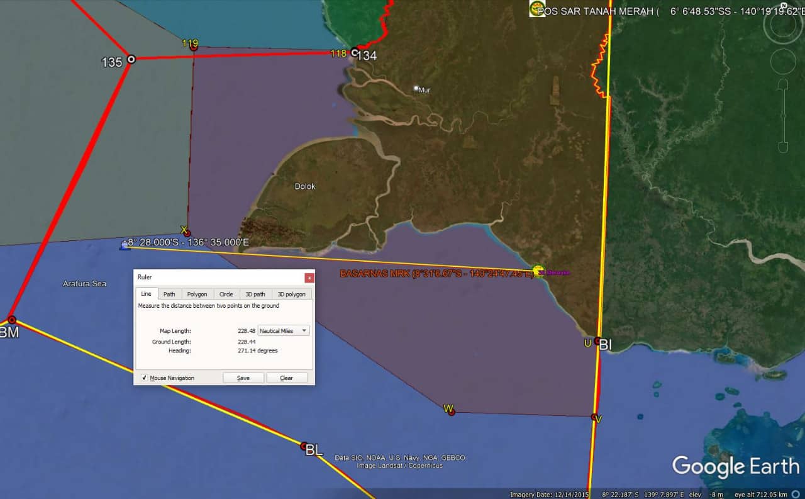
Task: Click the look-around joystick ring
Action: (782, 25)
